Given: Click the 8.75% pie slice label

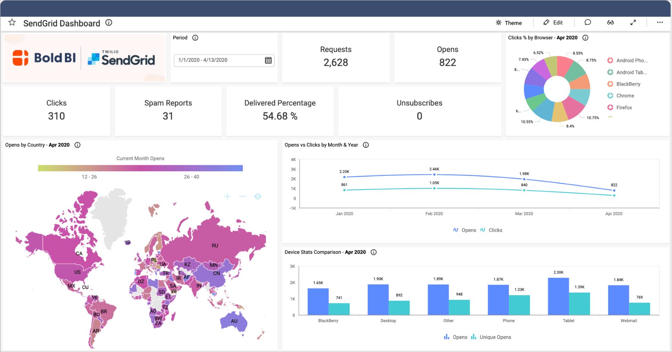Looking at the screenshot, I should (x=591, y=60).
